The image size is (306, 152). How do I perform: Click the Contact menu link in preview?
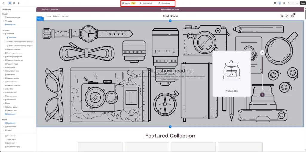[65, 16]
